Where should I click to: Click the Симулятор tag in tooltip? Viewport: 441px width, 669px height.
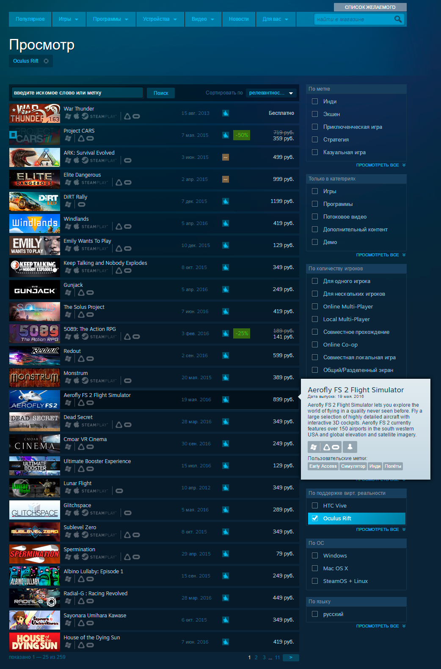pyautogui.click(x=353, y=466)
